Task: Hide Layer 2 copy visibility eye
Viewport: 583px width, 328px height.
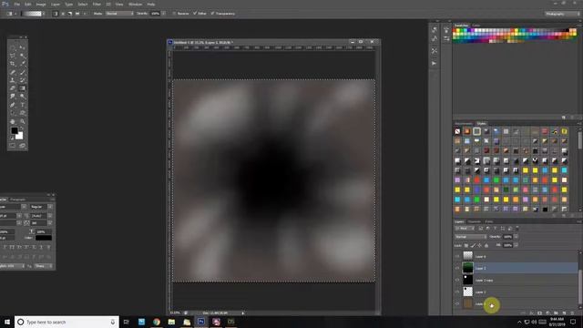Action: click(x=457, y=280)
